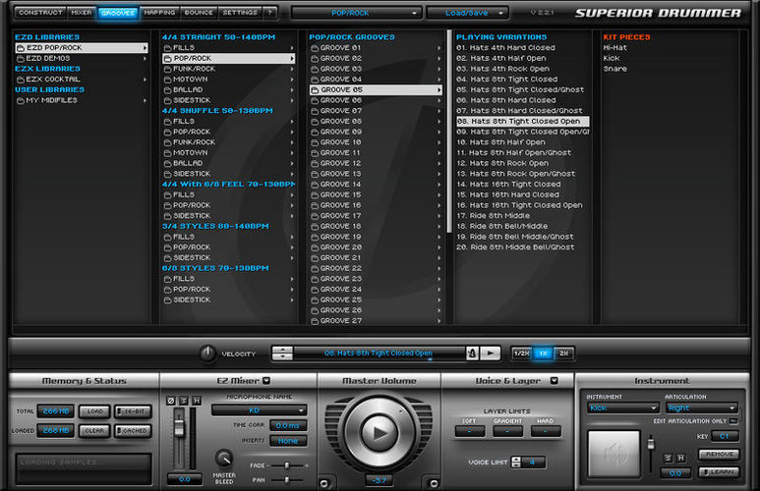The image size is (760, 491).
Task: Click the large Master Volume play button
Action: (380, 432)
